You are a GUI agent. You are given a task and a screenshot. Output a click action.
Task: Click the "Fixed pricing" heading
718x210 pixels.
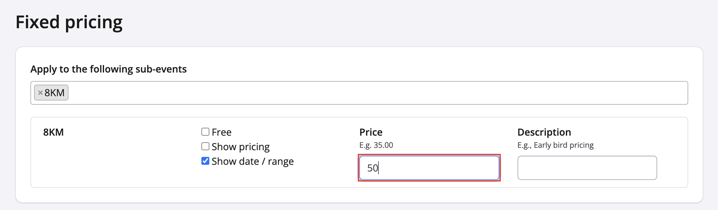point(69,22)
